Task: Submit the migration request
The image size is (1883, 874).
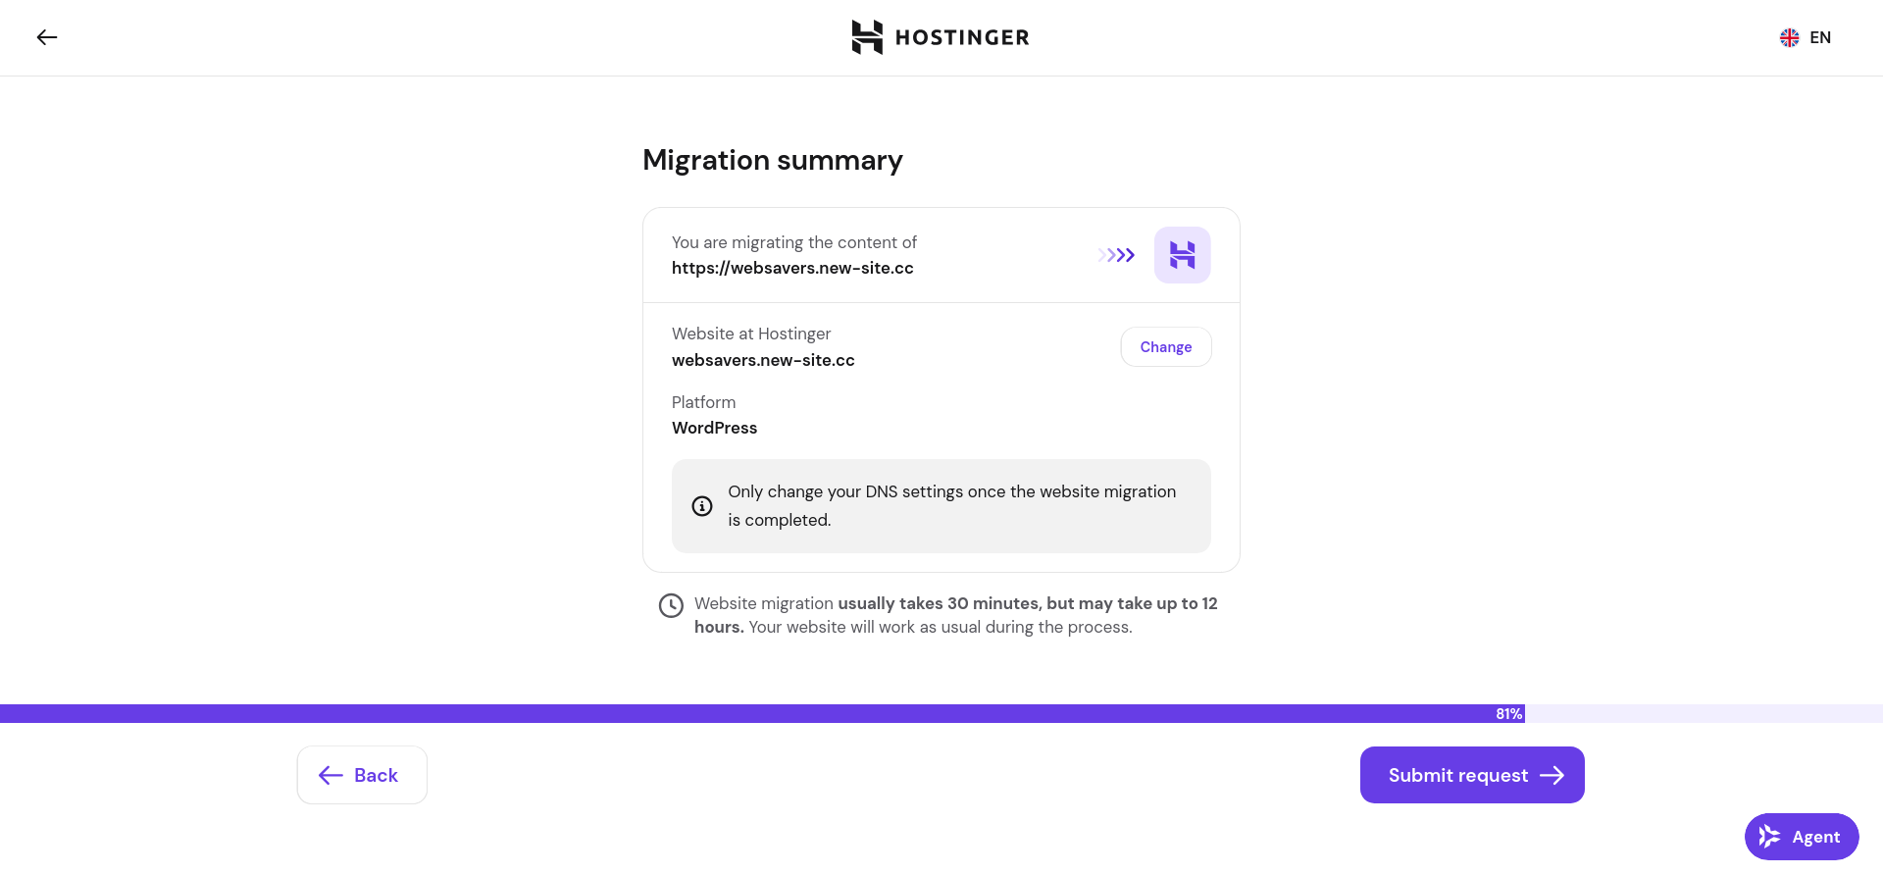Action: click(x=1472, y=775)
